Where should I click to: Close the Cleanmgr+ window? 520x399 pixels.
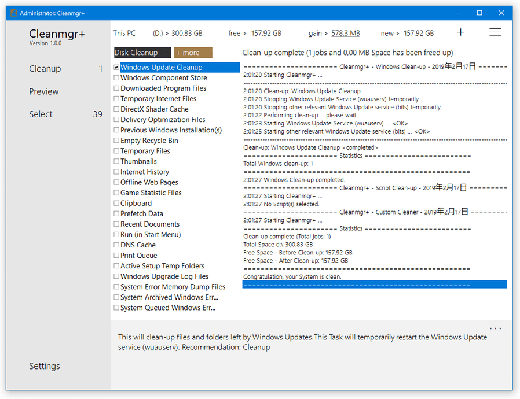(501, 13)
